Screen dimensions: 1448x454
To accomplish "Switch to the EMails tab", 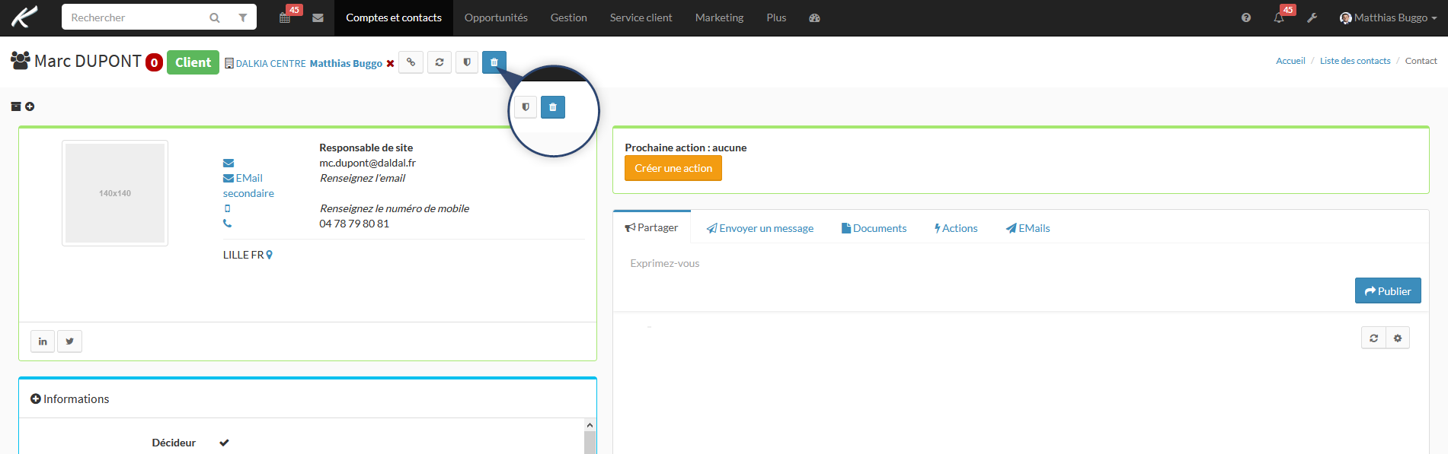I will 1028,228.
